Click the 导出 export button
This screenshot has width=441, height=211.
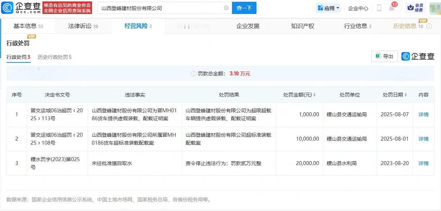(x=385, y=56)
